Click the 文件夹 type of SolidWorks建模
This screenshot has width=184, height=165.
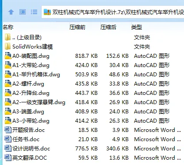[x=142, y=47]
